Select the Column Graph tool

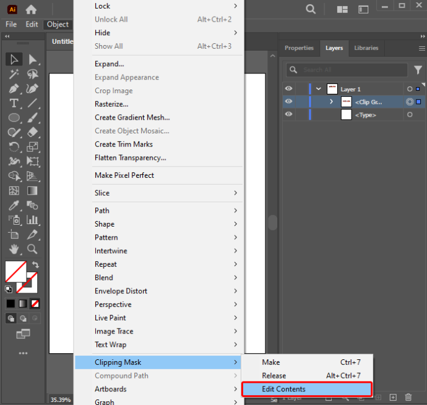[x=32, y=220]
